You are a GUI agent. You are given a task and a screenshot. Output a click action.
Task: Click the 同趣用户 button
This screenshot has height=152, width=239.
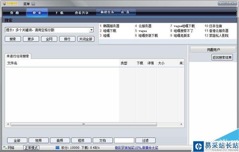click(x=213, y=50)
